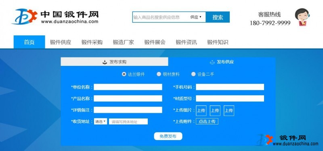Open the 锻件采购 menu item
The height and width of the screenshot is (151, 323).
92,42
